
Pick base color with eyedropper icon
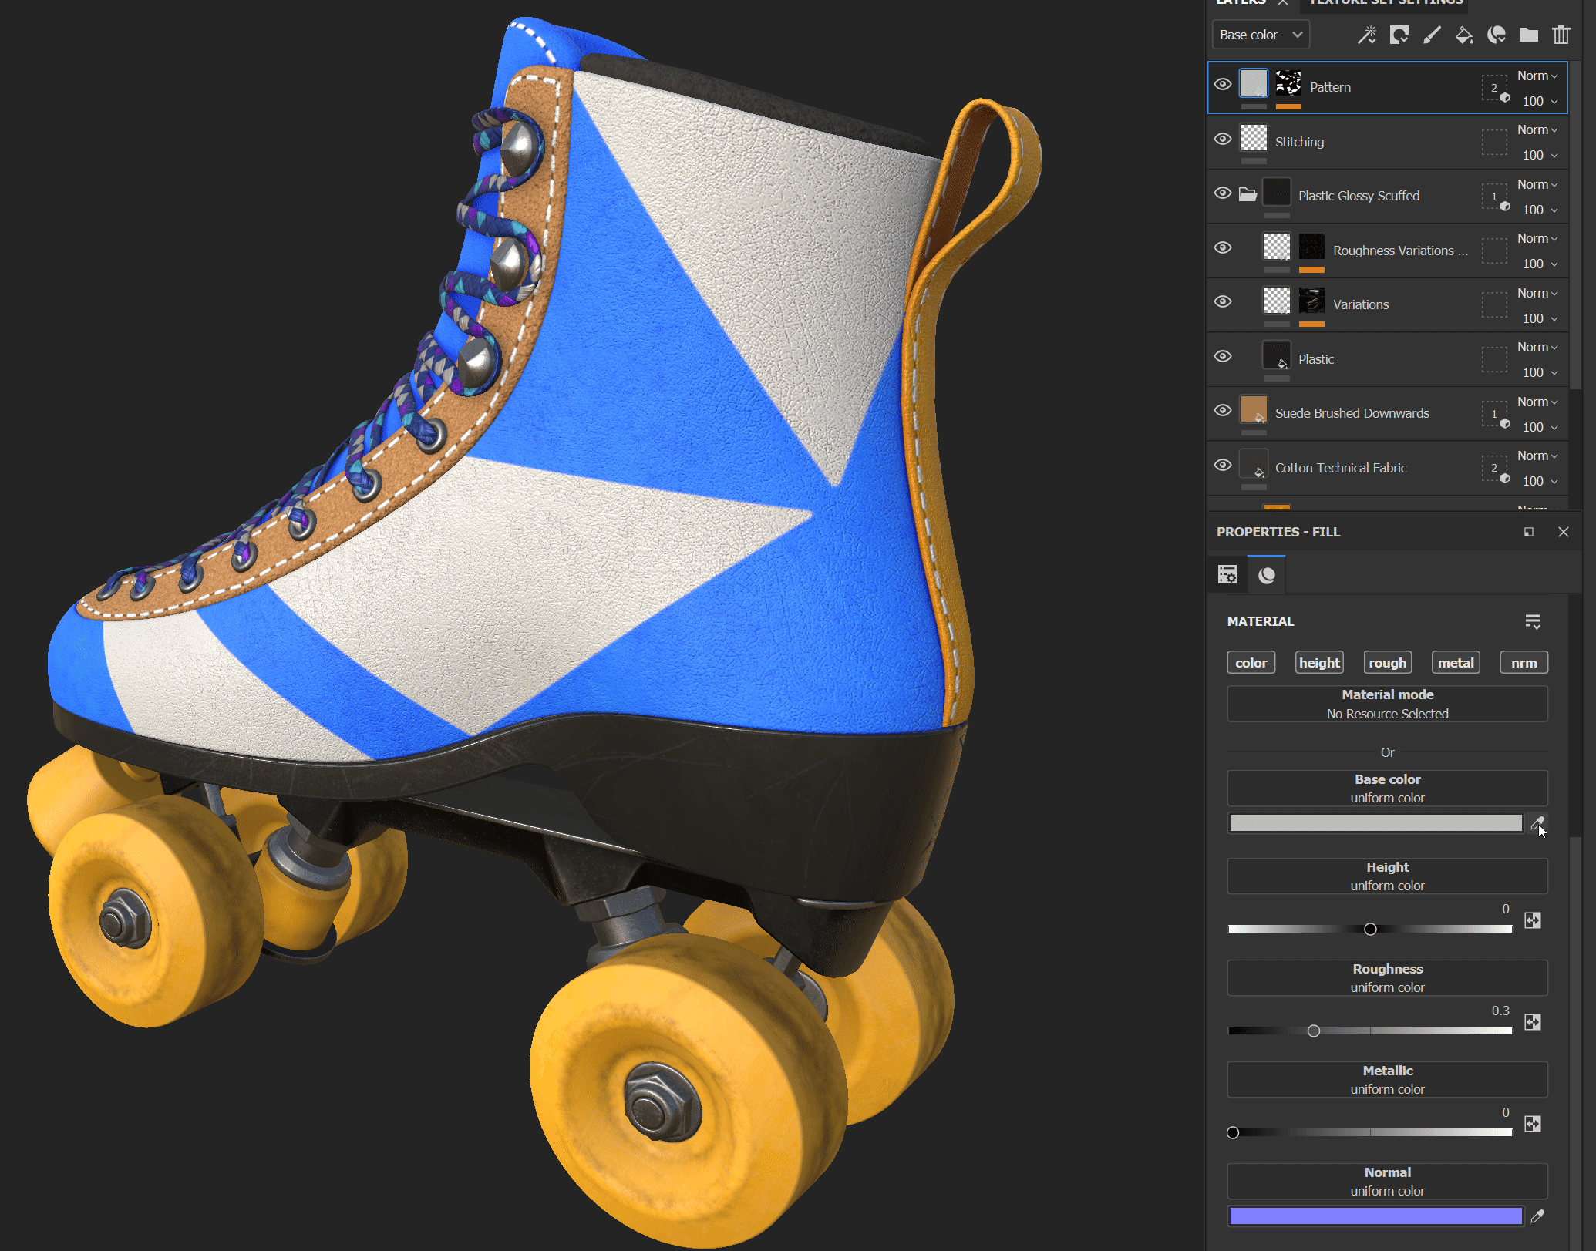1537,823
